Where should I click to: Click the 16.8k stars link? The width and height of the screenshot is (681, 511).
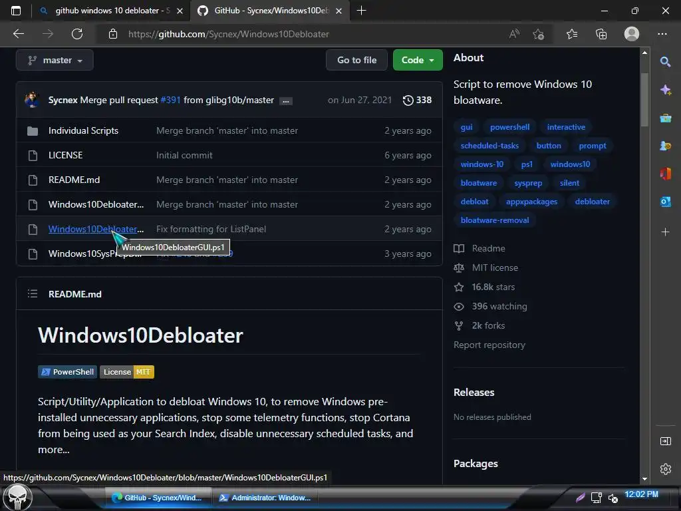(484, 287)
